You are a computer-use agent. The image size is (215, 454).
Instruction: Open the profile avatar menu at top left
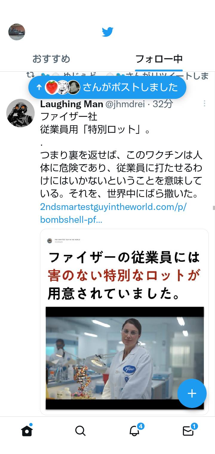point(17,32)
